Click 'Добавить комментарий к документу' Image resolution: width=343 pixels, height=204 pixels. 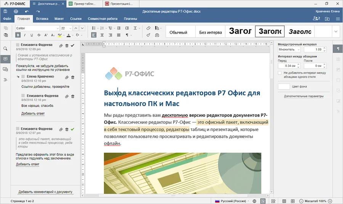(45, 192)
